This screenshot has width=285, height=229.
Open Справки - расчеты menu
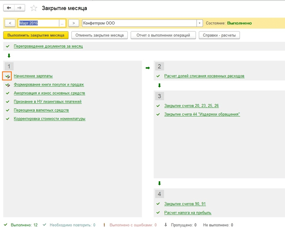click(219, 36)
